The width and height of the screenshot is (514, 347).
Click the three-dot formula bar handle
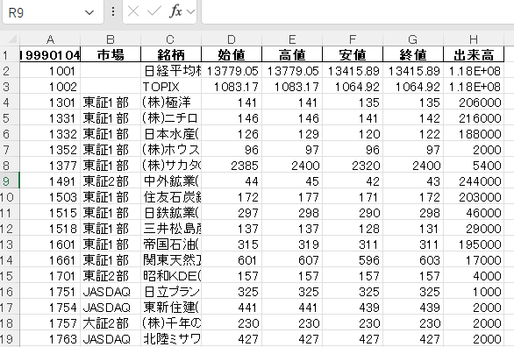(113, 12)
